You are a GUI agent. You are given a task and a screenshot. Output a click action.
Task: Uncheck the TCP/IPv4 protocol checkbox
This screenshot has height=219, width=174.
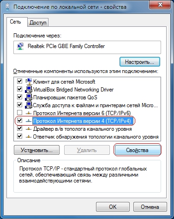pyautogui.click(x=20, y=121)
